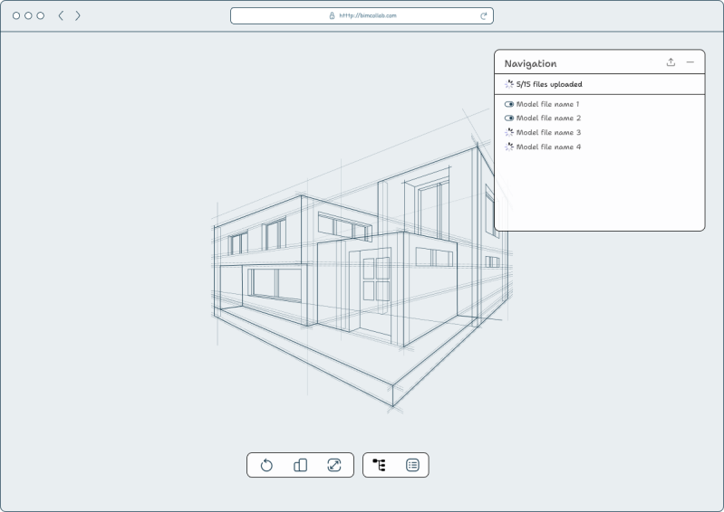Select Model file name 1 in list
Viewport: 724px width, 512px height.
[x=547, y=104]
